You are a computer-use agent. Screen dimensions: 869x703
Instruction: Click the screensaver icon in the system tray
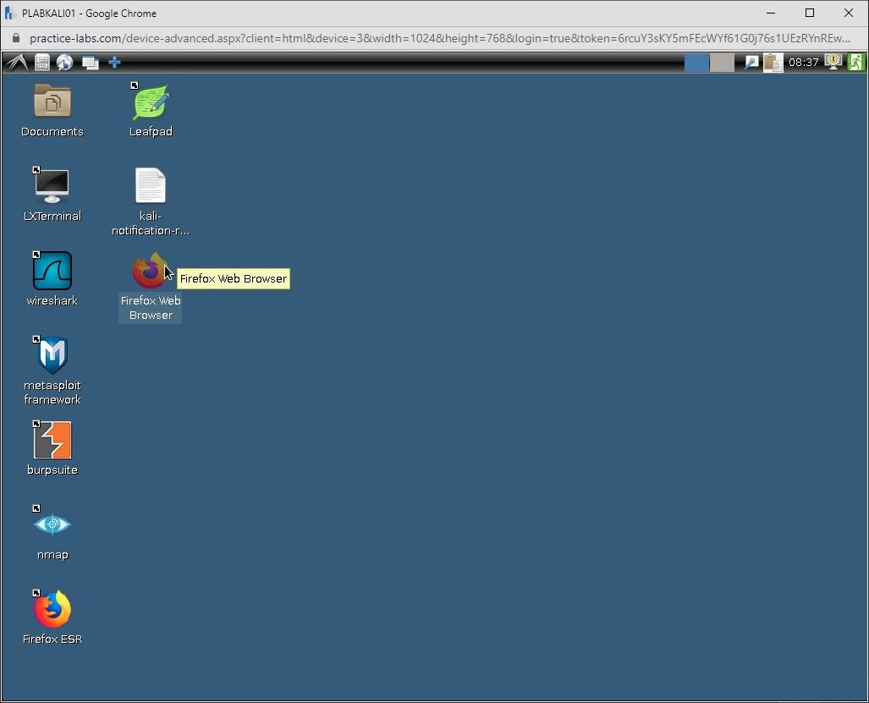tap(833, 62)
